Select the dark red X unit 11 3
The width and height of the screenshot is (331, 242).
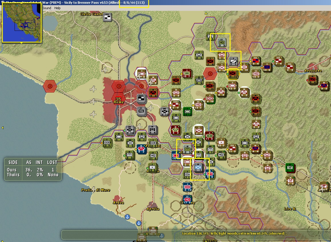click(210, 136)
